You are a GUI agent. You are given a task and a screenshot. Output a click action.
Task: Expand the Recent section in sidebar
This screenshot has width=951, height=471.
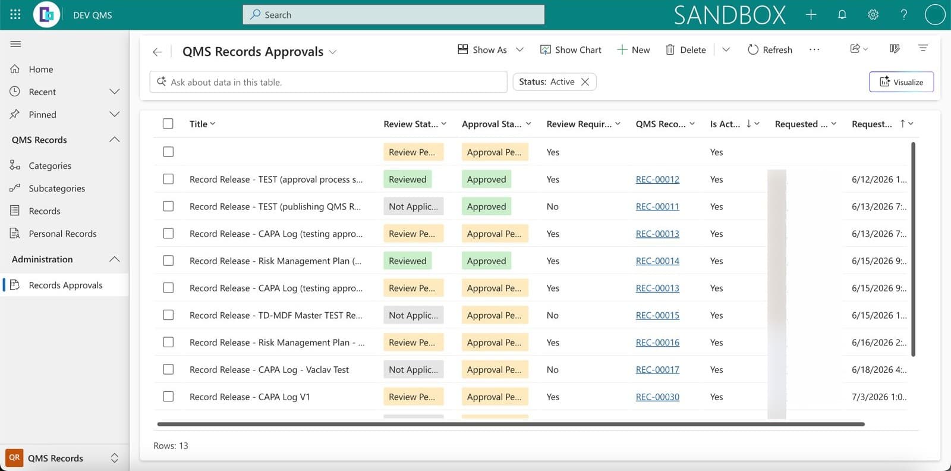[x=115, y=92]
